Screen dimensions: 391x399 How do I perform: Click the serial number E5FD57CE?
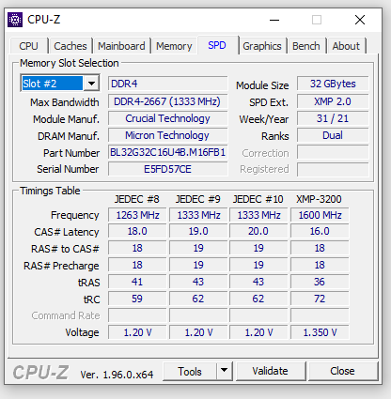(x=168, y=169)
